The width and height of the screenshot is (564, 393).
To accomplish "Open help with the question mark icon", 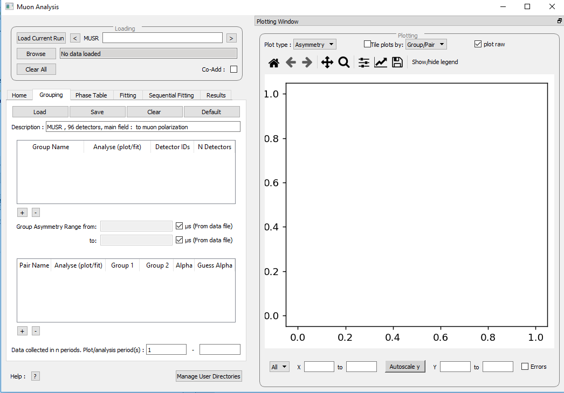I will click(35, 376).
